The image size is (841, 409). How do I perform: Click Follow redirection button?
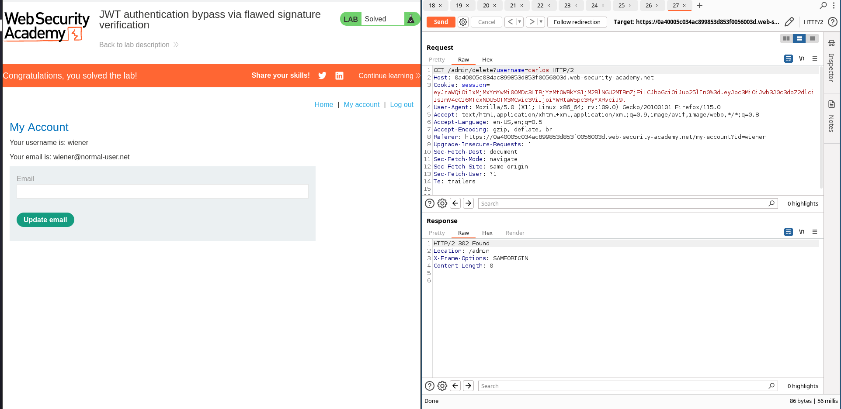tap(577, 22)
